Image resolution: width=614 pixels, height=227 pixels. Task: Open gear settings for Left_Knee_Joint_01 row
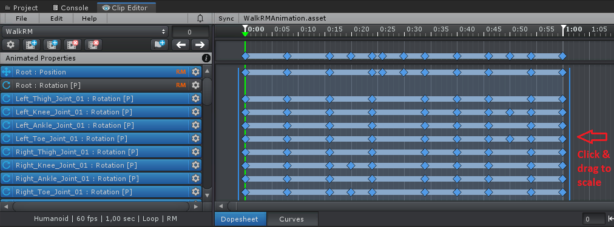[x=195, y=112]
